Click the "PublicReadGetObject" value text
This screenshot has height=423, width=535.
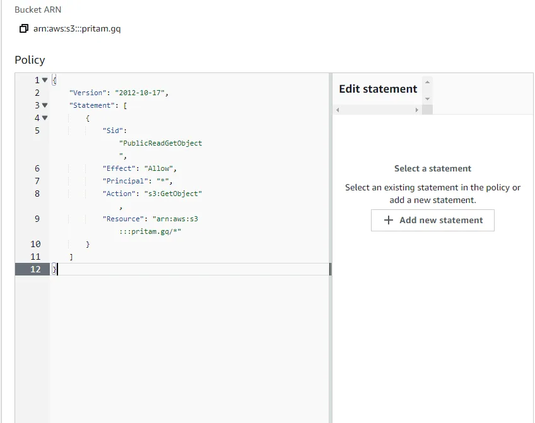point(161,143)
